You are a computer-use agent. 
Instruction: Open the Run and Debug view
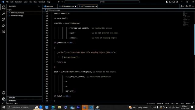(x=3, y=25)
